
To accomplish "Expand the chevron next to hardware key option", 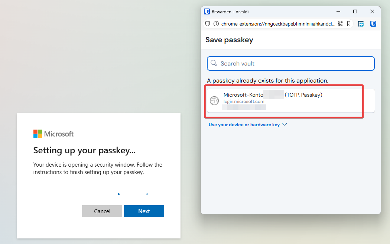I will [x=284, y=124].
